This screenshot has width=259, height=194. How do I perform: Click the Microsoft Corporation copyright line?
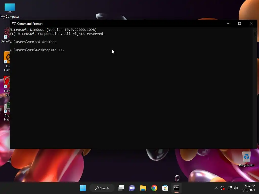point(57,34)
